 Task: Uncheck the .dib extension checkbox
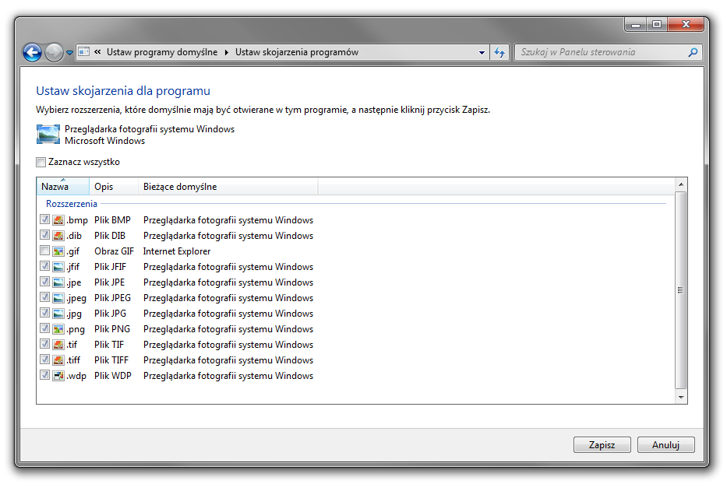tap(44, 235)
